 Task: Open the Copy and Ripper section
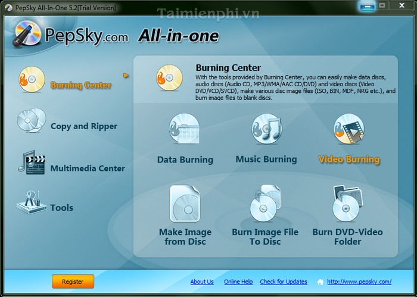click(x=84, y=126)
